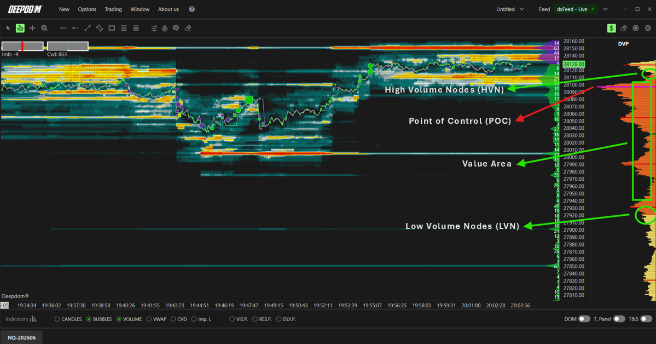Click the -05 time axis start box

pyautogui.click(x=4, y=306)
